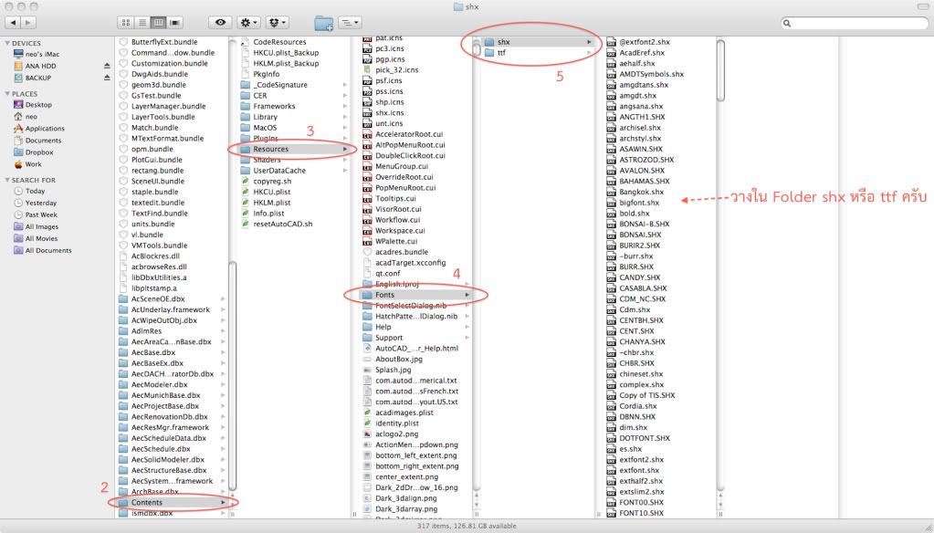Select the Fonts folder
Viewport: 934px width, 533px height.
coord(416,295)
